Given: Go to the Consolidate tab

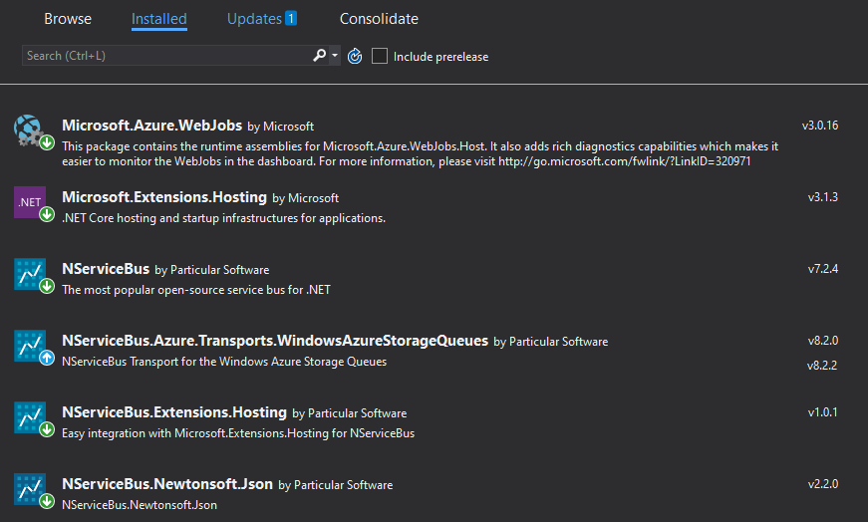Looking at the screenshot, I should (x=379, y=19).
